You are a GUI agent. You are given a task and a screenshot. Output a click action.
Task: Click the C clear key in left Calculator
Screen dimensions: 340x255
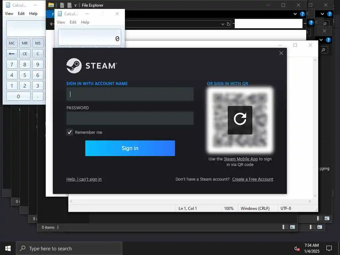tap(38, 53)
